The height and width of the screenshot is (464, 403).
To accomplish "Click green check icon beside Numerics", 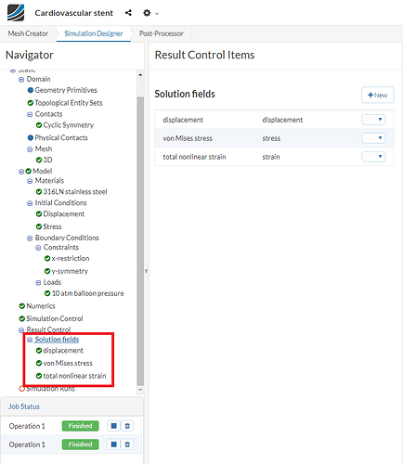I will point(21,306).
